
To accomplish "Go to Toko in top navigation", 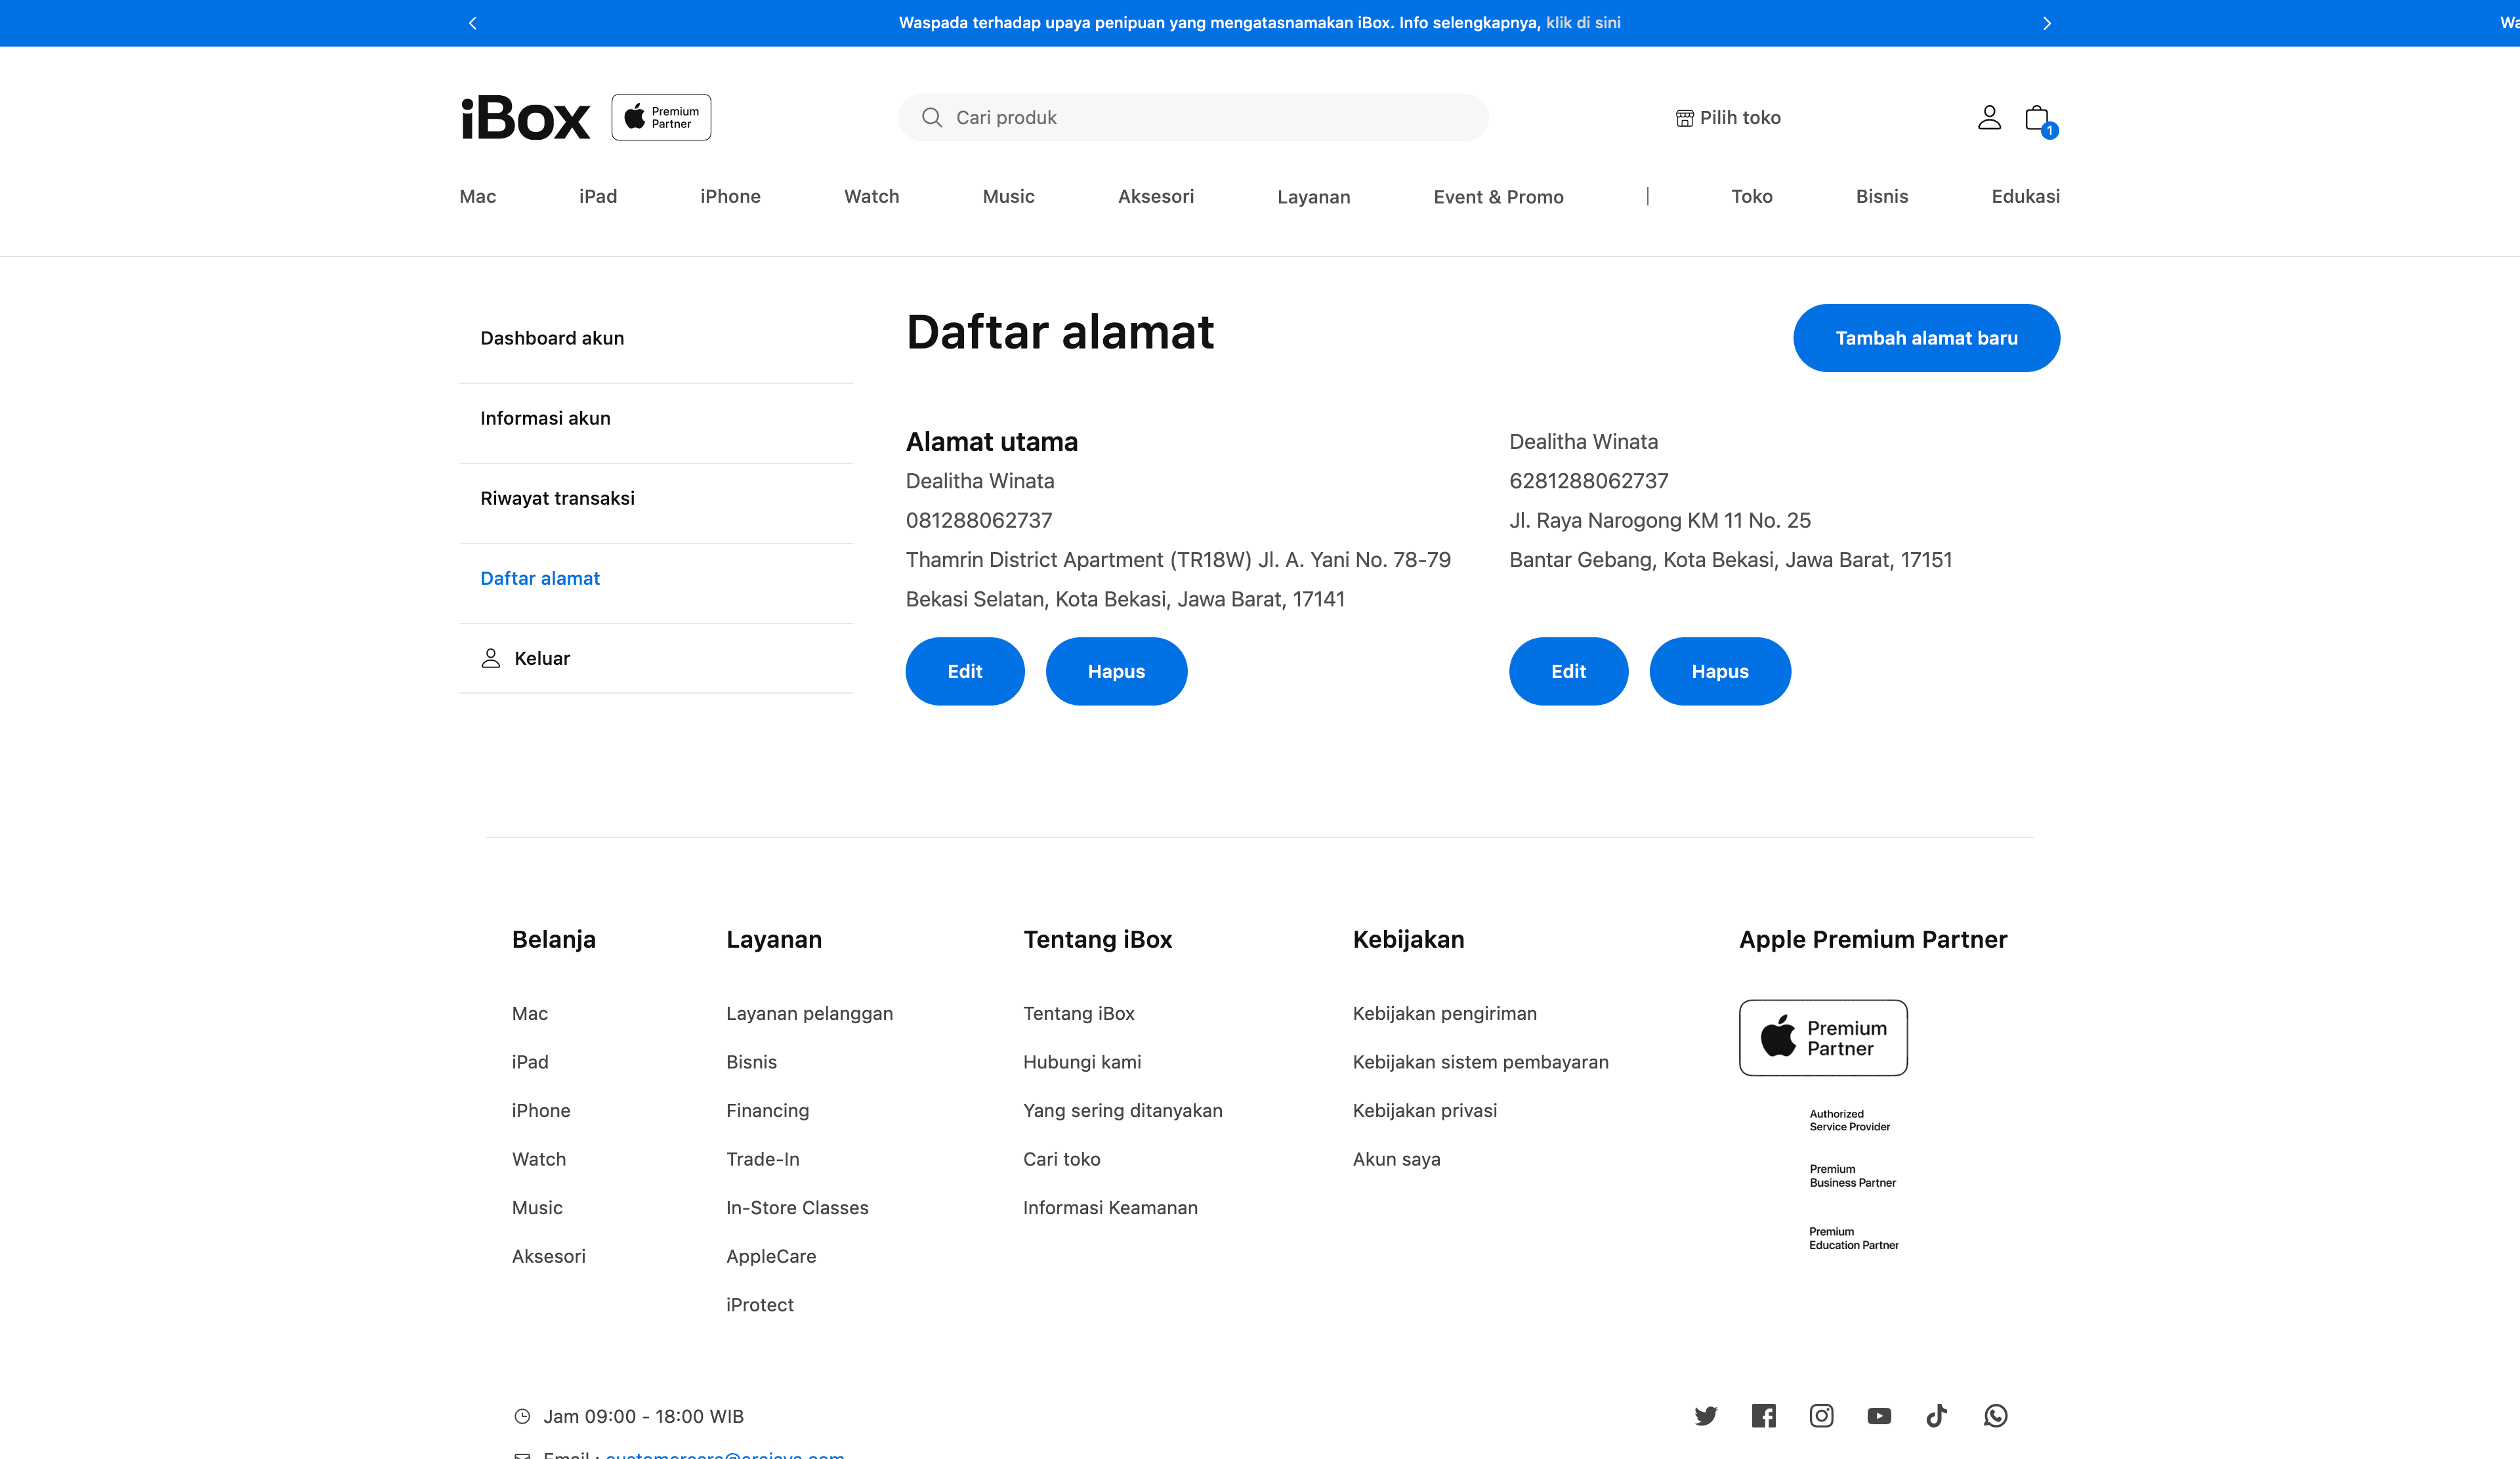I will pyautogui.click(x=1751, y=196).
